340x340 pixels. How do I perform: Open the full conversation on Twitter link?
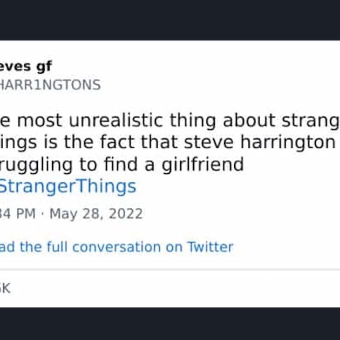tap(116, 247)
